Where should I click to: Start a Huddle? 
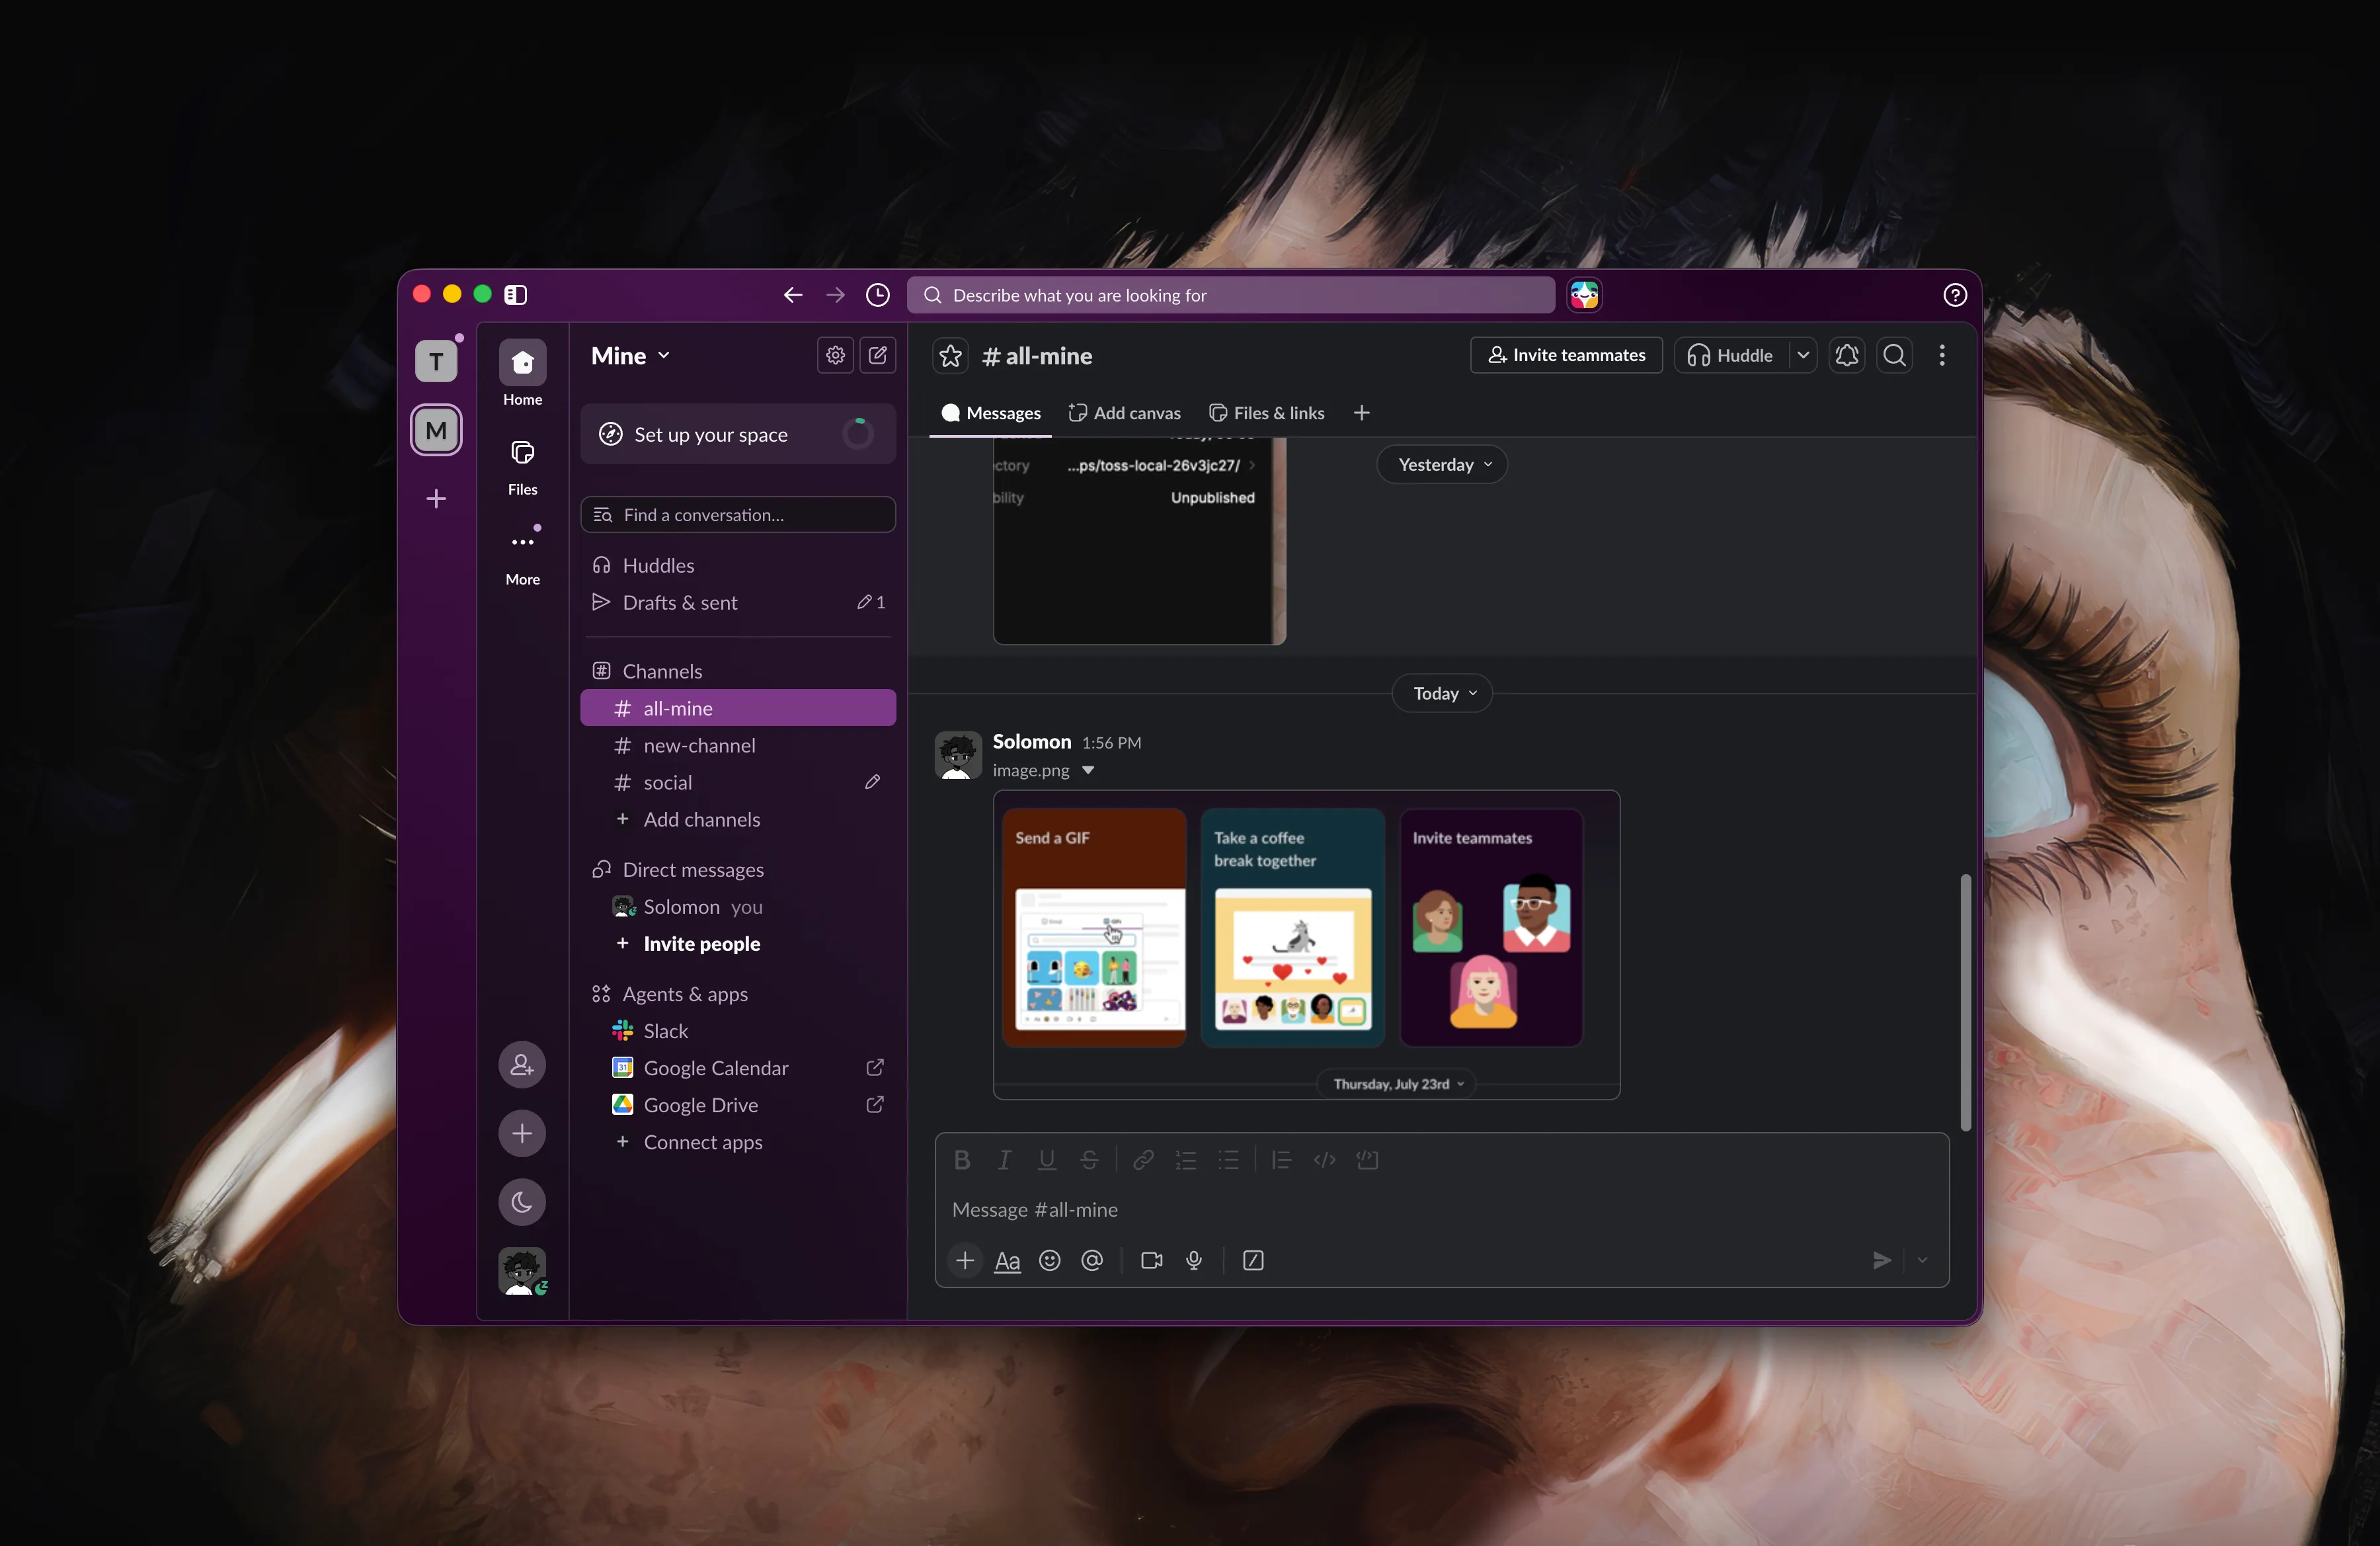tap(1731, 355)
